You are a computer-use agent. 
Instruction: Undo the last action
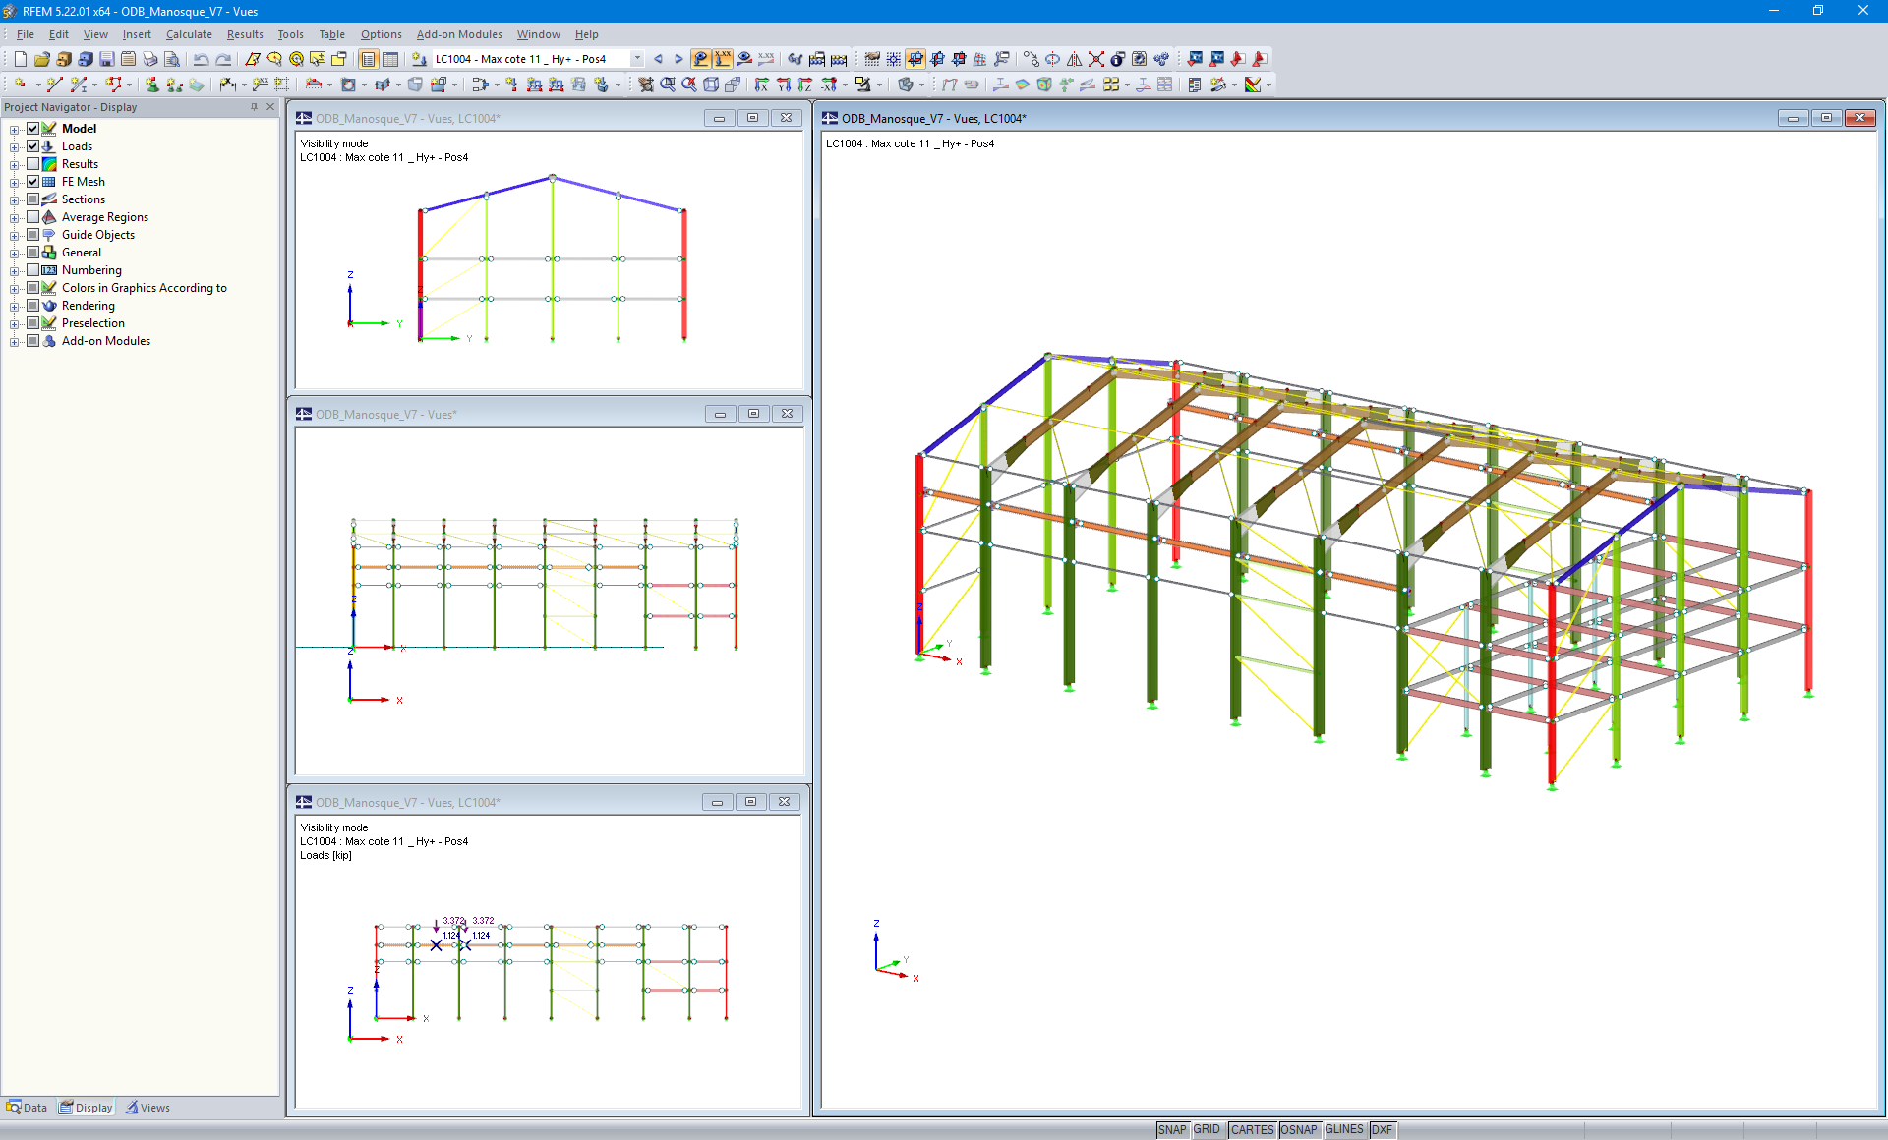coord(201,59)
